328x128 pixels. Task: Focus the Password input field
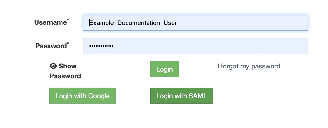pos(195,46)
